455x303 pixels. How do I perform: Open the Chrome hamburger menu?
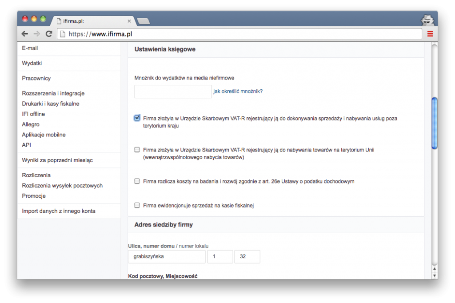pyautogui.click(x=430, y=34)
